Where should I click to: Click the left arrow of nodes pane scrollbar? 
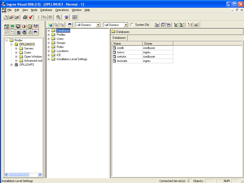(6, 174)
